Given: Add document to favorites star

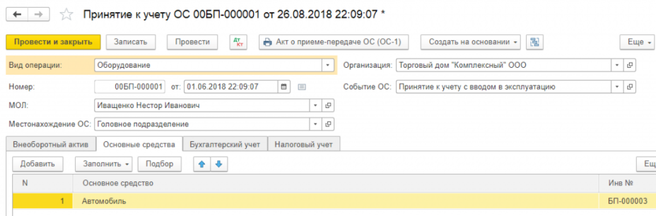Looking at the screenshot, I should click(66, 15).
